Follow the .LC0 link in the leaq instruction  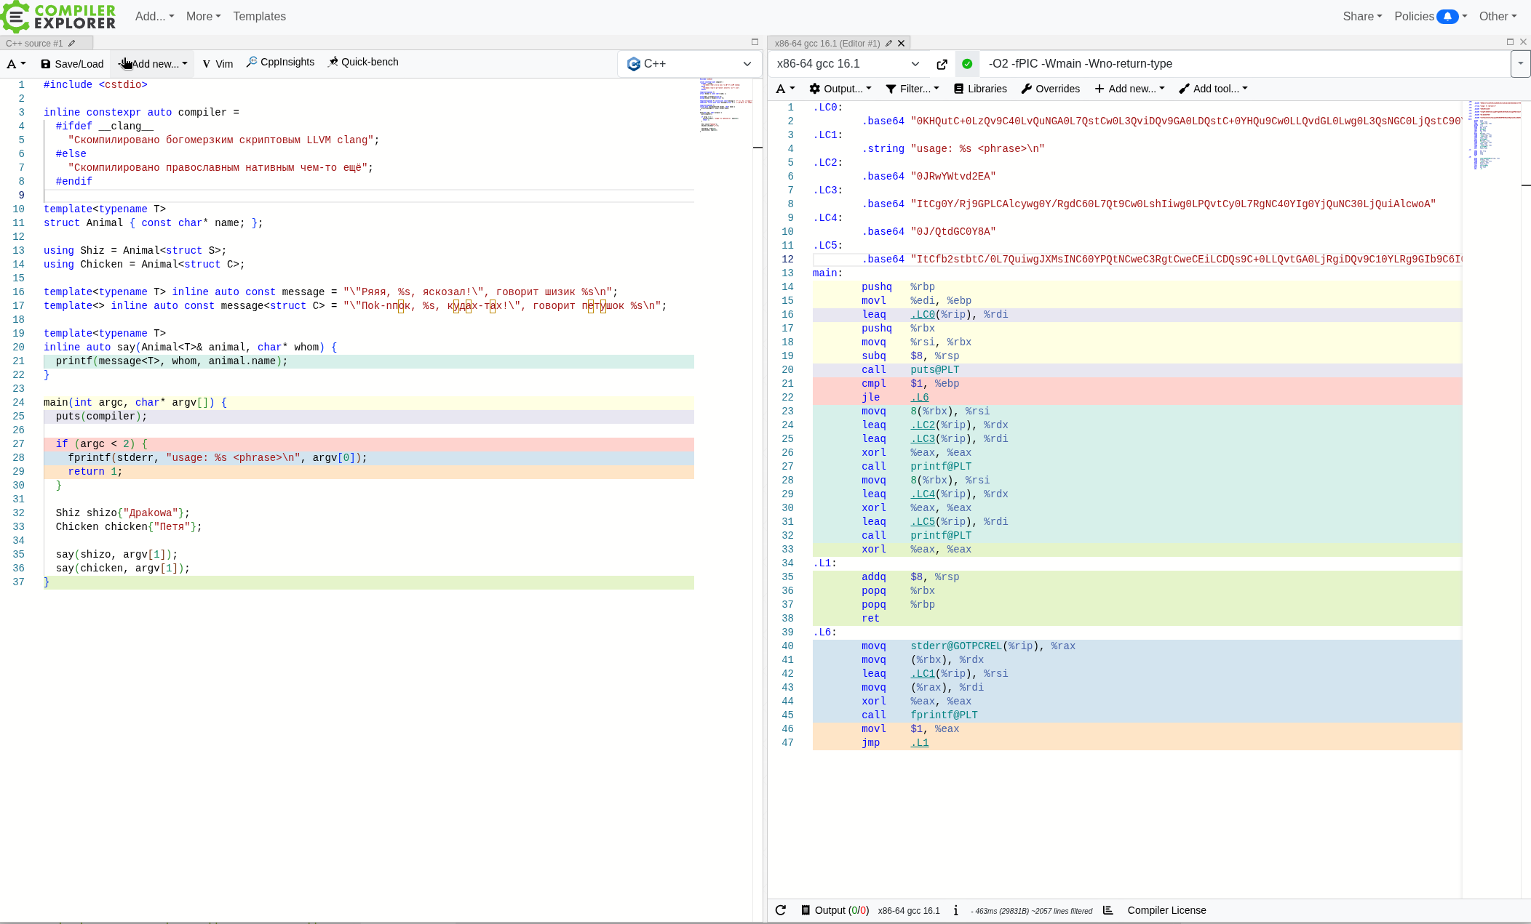(923, 315)
